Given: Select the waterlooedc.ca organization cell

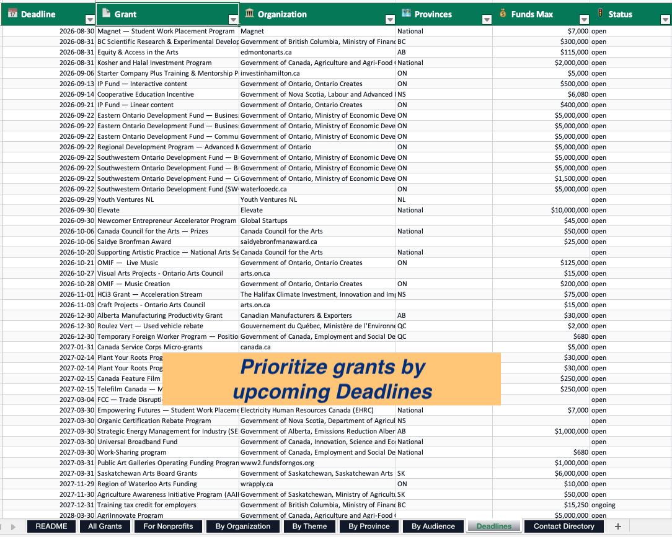Looking at the screenshot, I should coord(317,190).
